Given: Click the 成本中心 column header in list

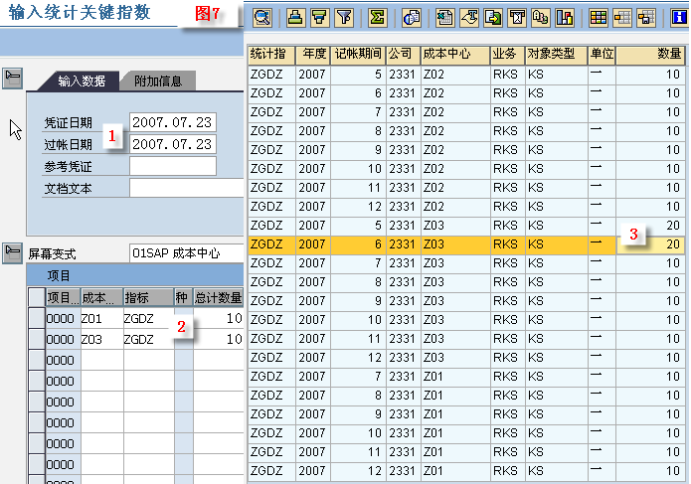Looking at the screenshot, I should 454,55.
